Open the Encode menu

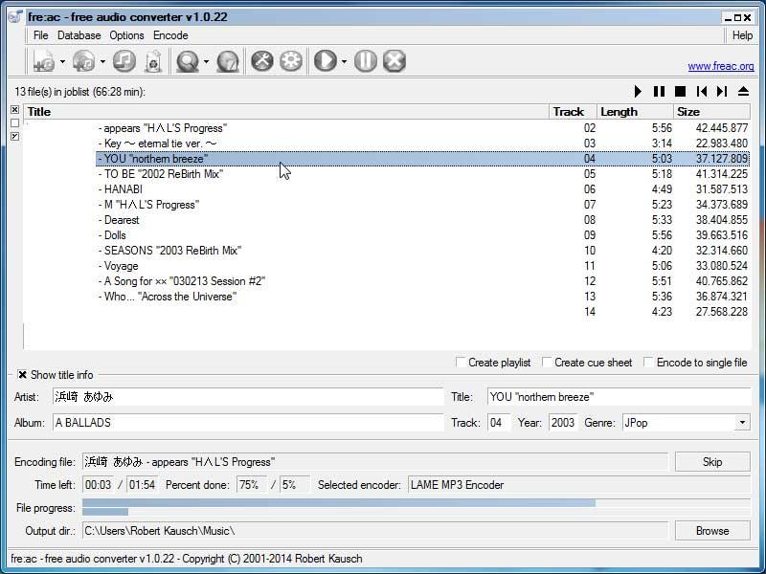pyautogui.click(x=170, y=35)
